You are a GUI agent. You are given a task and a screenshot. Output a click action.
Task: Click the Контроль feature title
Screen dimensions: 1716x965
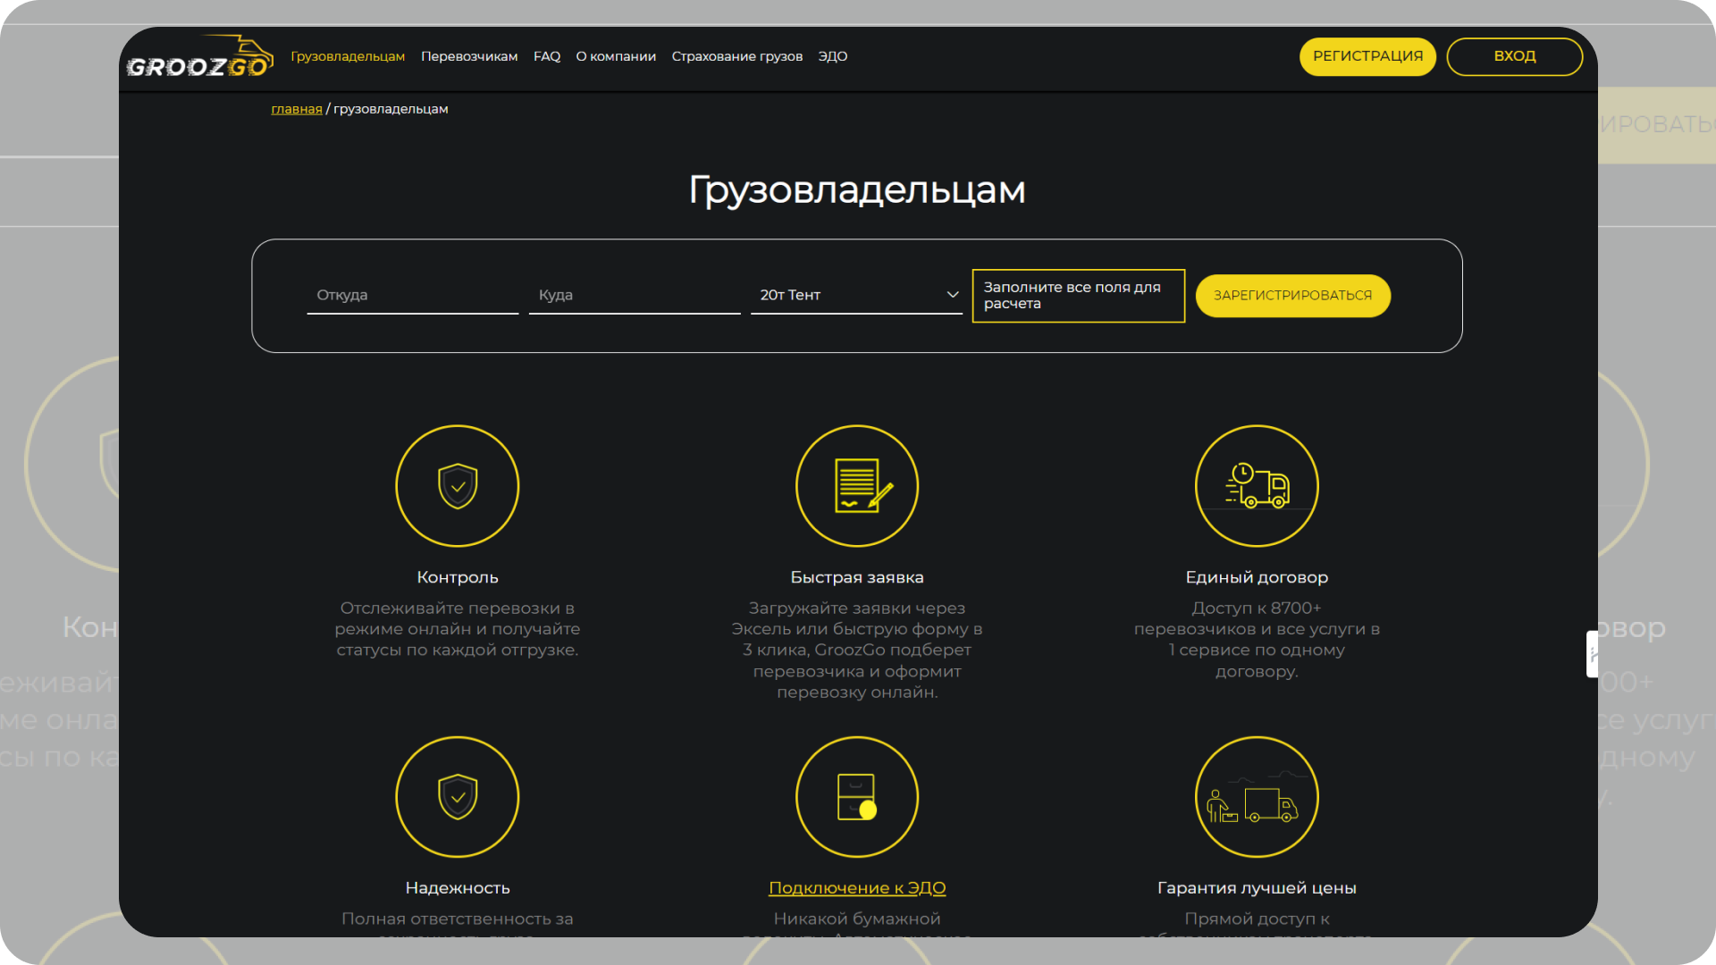(458, 577)
